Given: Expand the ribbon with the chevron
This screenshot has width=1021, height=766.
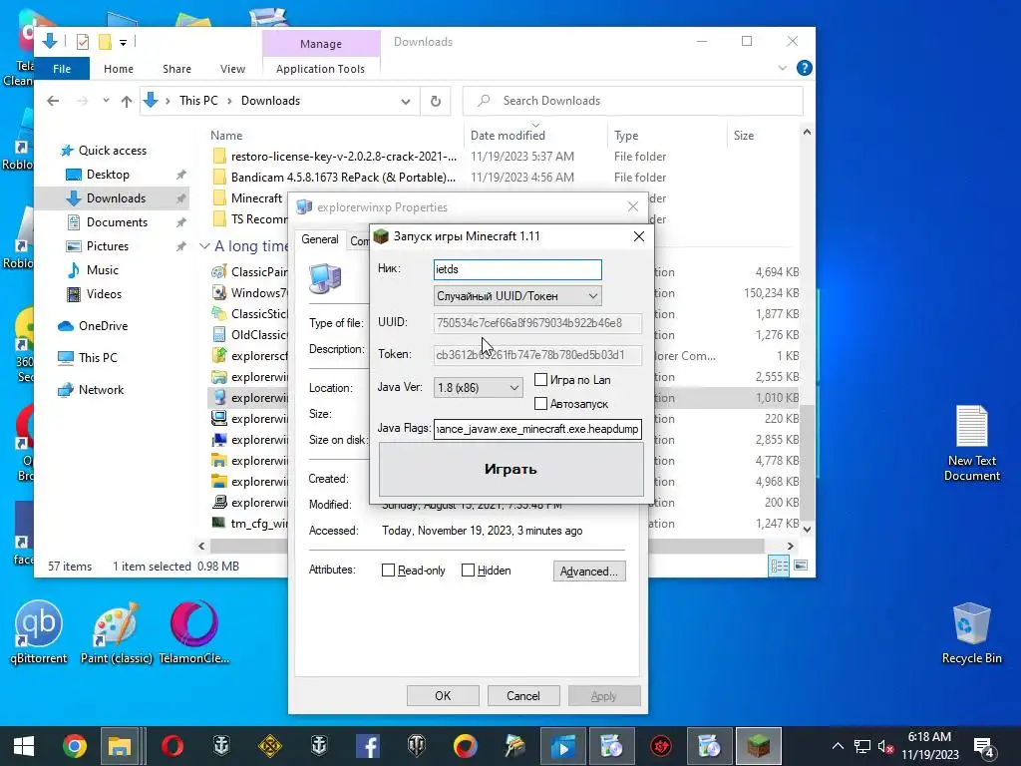Looking at the screenshot, I should click(783, 68).
